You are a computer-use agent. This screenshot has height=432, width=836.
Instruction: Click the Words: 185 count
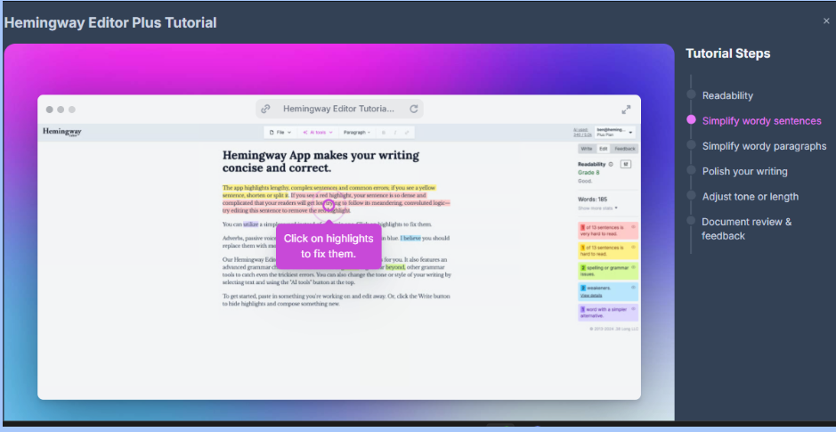click(592, 199)
